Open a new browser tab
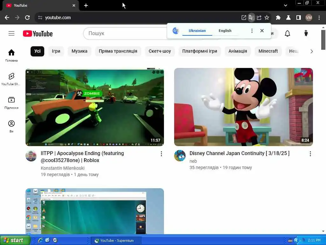This screenshot has width=326, height=245. (x=86, y=6)
